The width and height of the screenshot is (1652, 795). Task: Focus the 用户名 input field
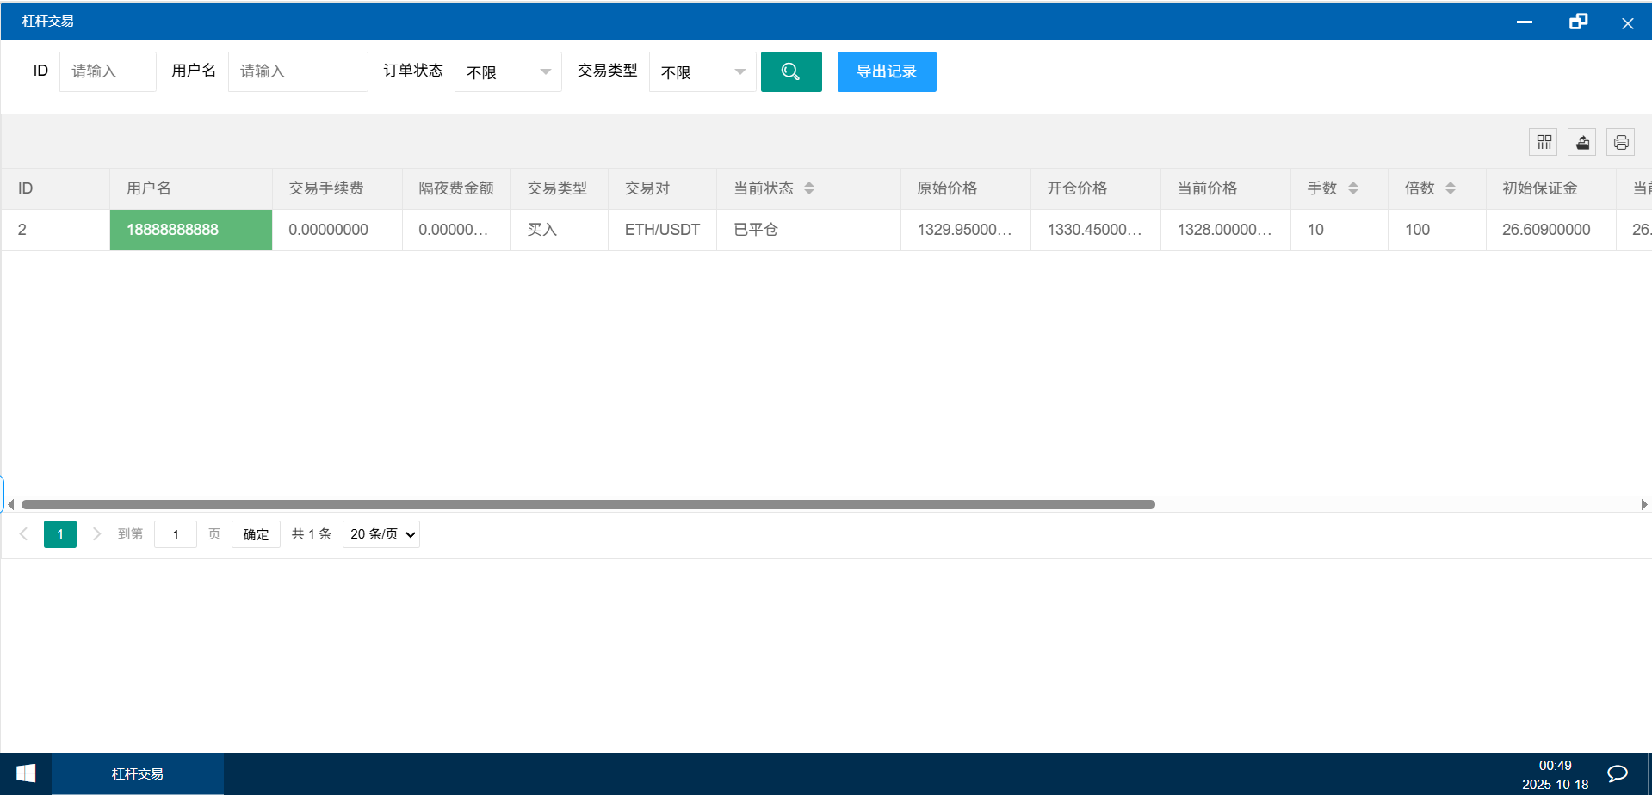pyautogui.click(x=298, y=71)
